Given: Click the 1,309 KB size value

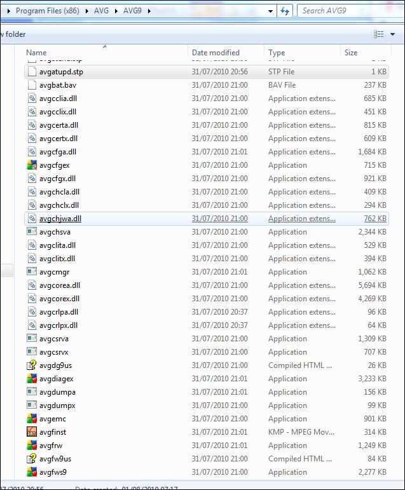Looking at the screenshot, I should pyautogui.click(x=372, y=339).
